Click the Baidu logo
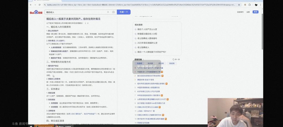The width and height of the screenshot is (283, 127). (36, 12)
